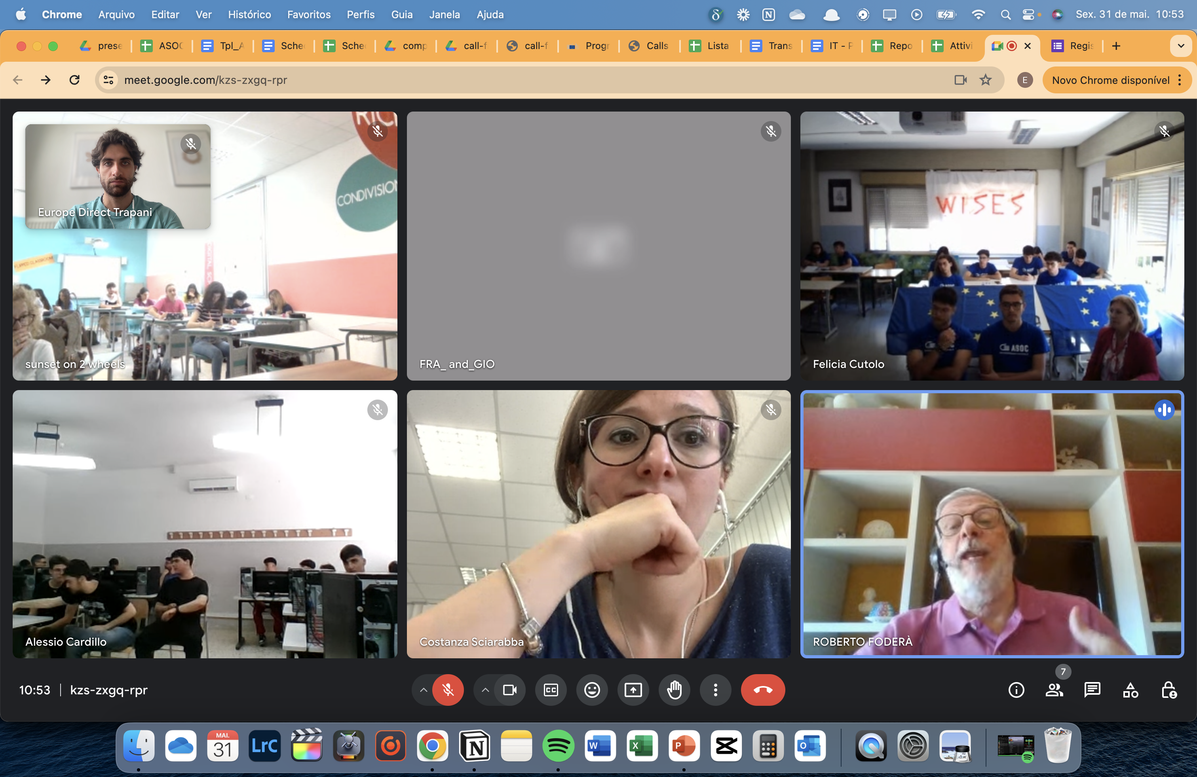Reload the Meet page
Screen dimensions: 1197x777
pos(74,80)
